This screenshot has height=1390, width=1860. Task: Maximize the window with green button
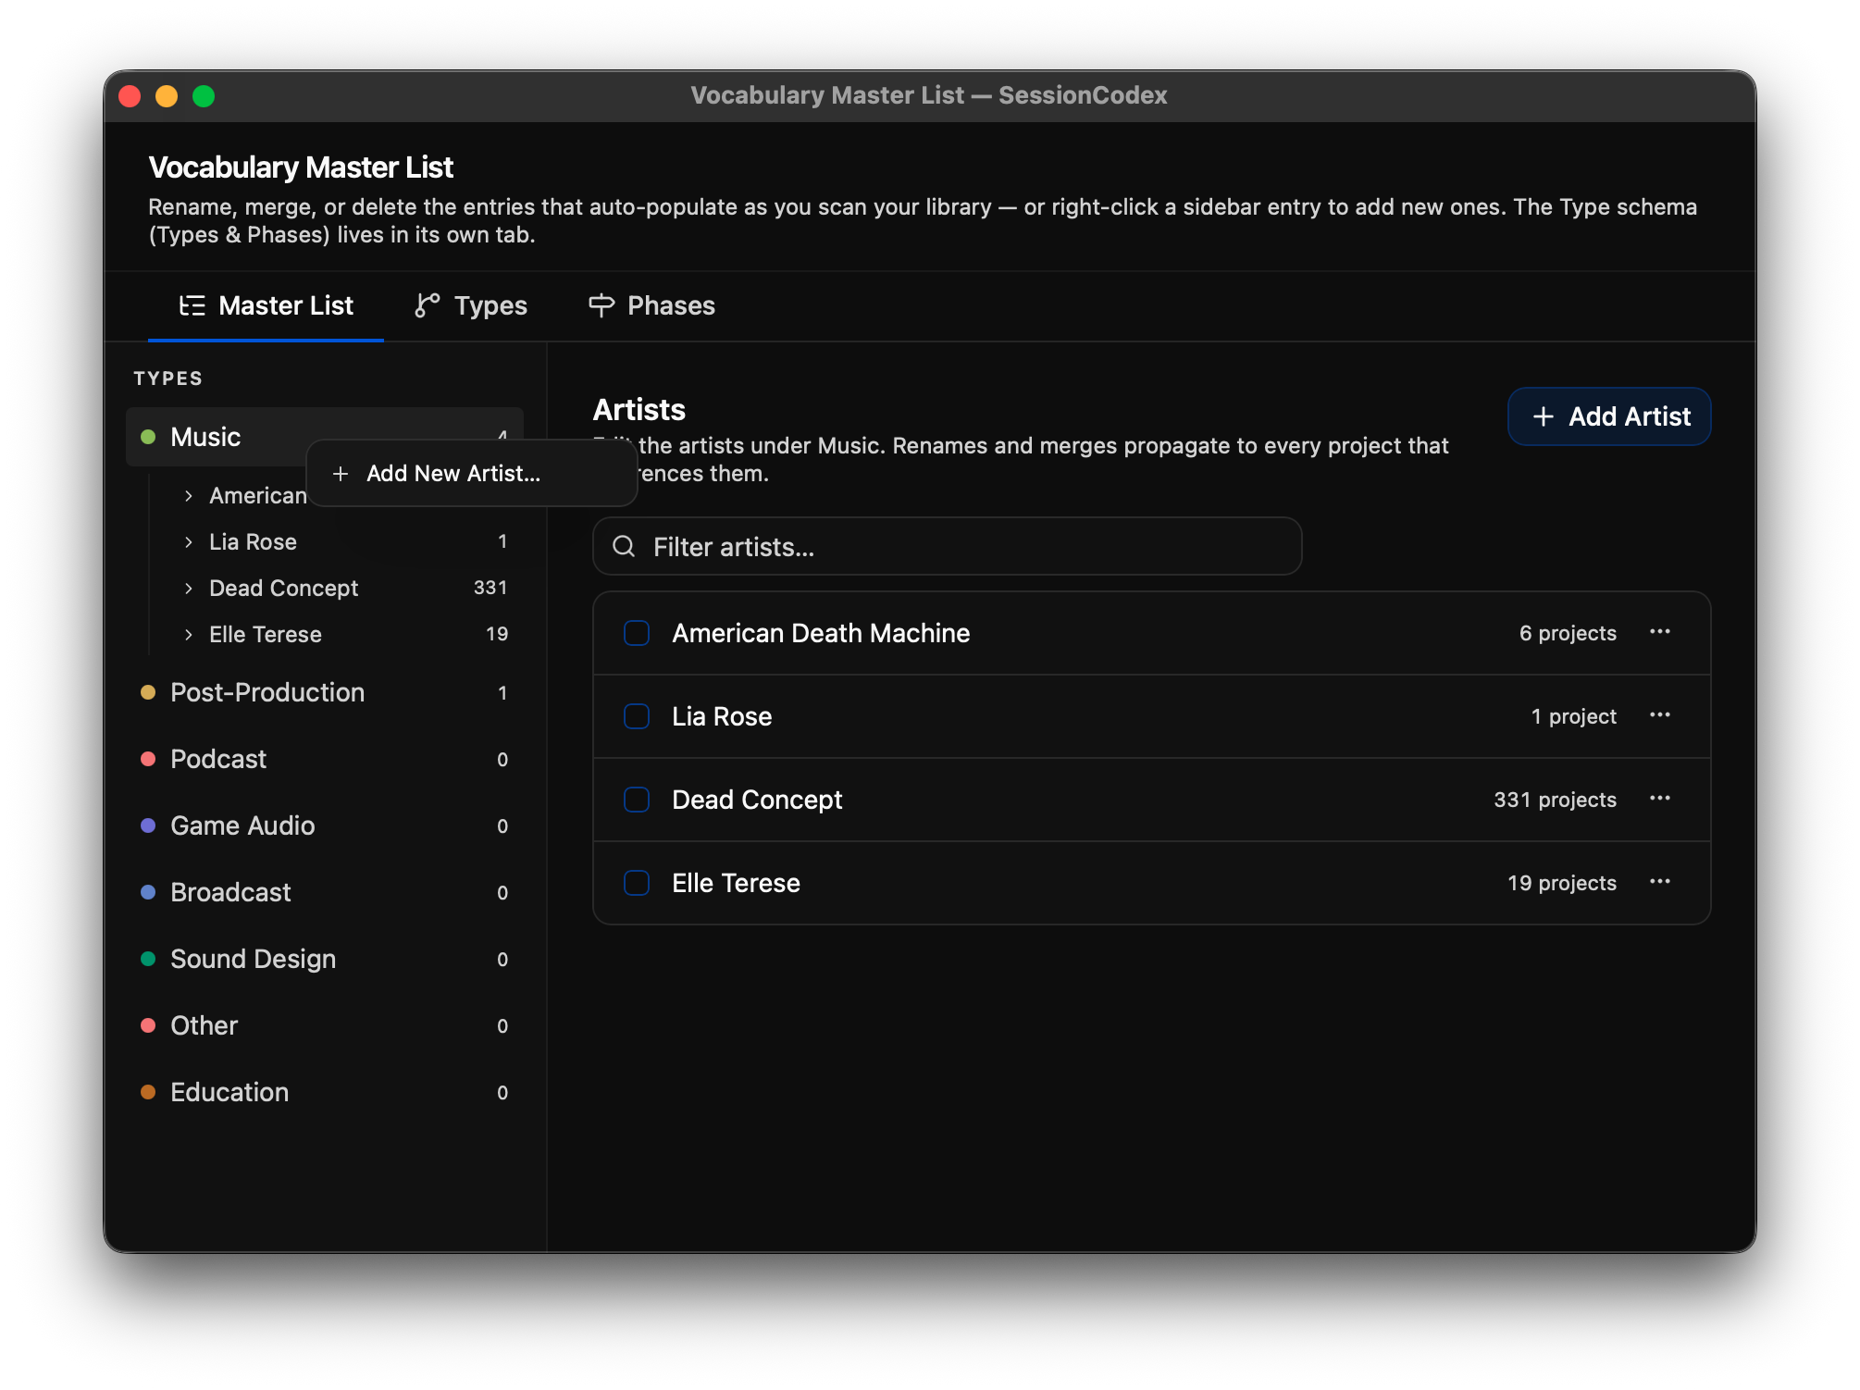[204, 96]
